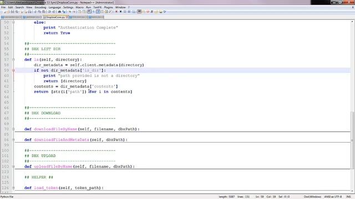Click the Copy toolbar icon

[x=39, y=12]
